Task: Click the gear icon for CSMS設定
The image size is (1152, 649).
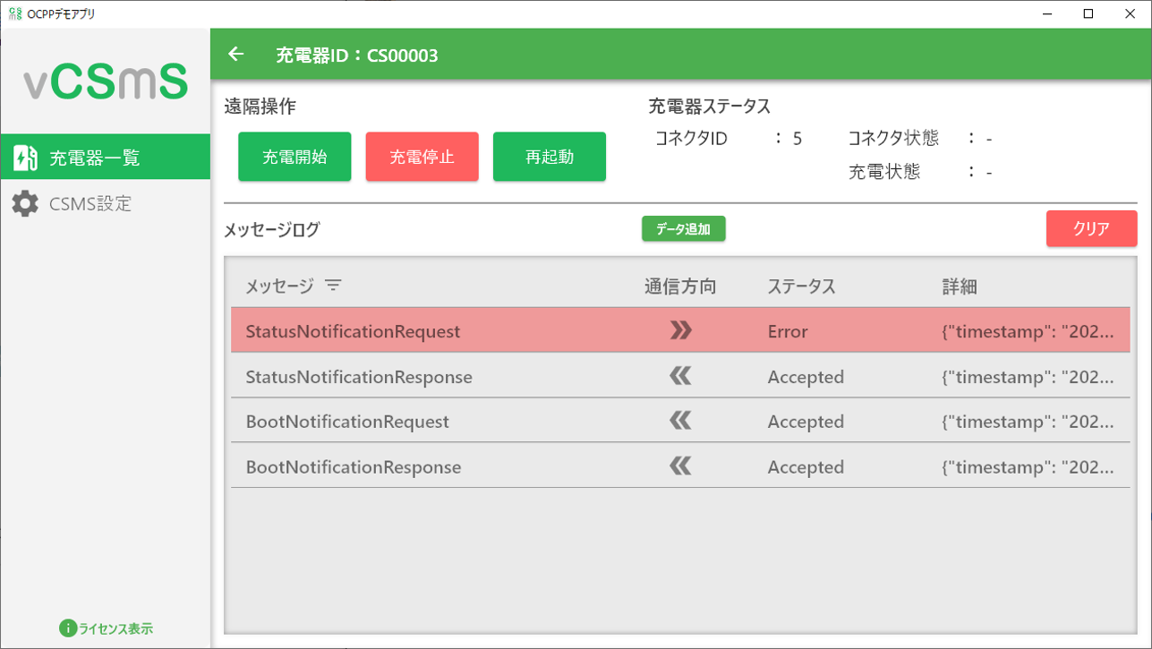Action: pos(25,203)
